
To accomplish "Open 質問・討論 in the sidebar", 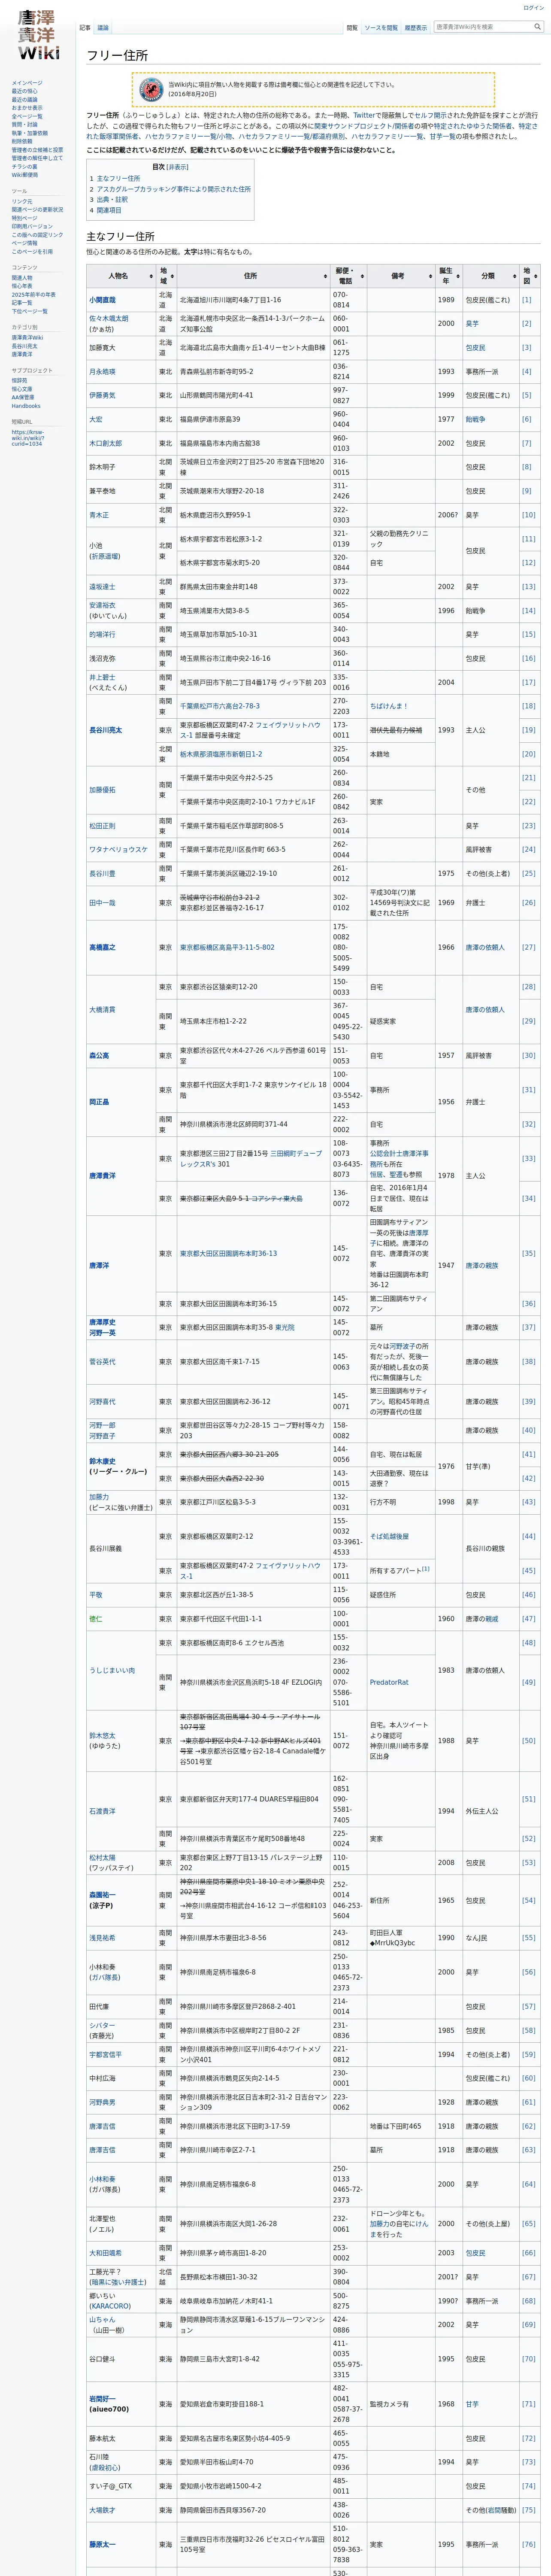I will pyautogui.click(x=25, y=125).
